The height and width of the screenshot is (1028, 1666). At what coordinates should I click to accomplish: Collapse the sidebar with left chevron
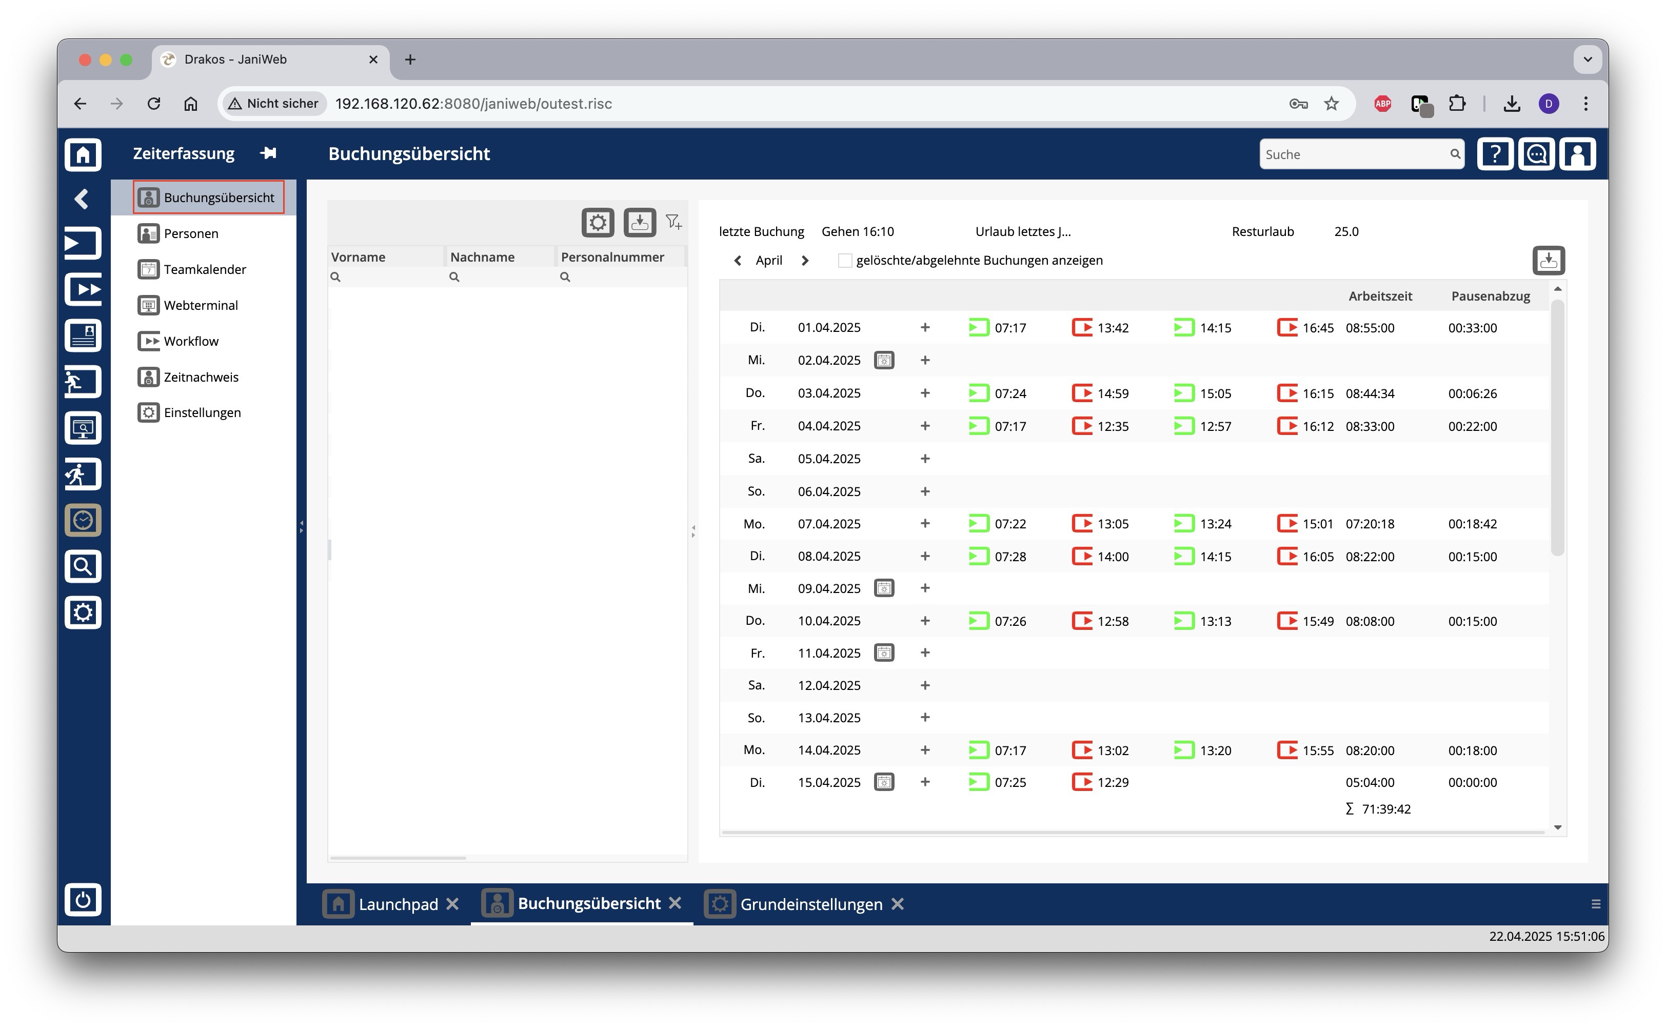pos(82,199)
